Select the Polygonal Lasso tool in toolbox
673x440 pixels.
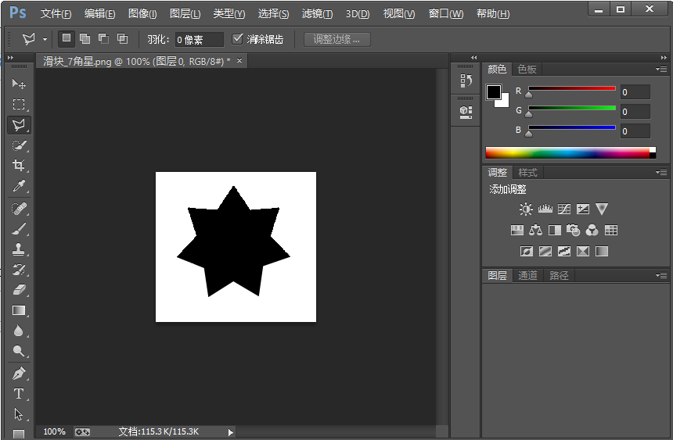pos(19,125)
